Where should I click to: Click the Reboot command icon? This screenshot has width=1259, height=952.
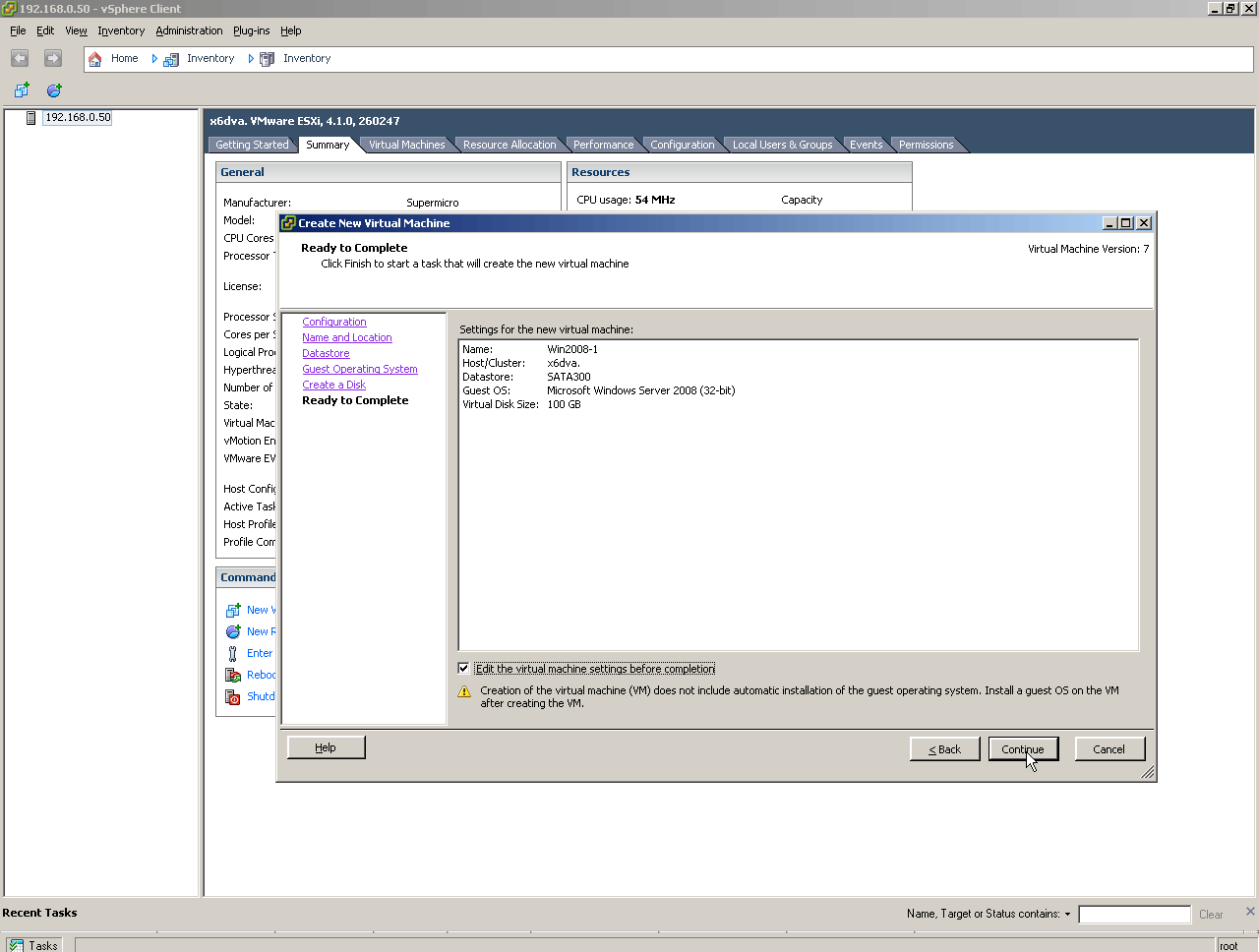click(233, 675)
